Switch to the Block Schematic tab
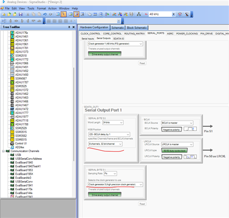 tap(137, 28)
